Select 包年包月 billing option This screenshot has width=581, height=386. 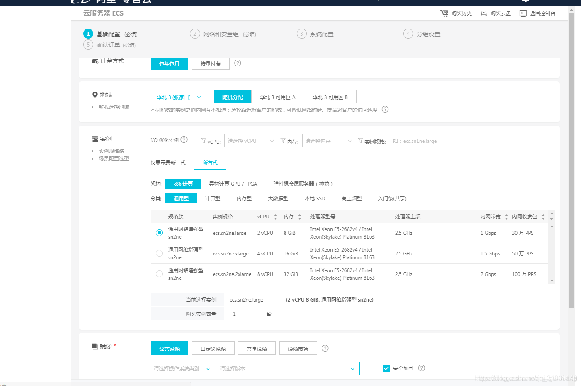[x=169, y=63]
